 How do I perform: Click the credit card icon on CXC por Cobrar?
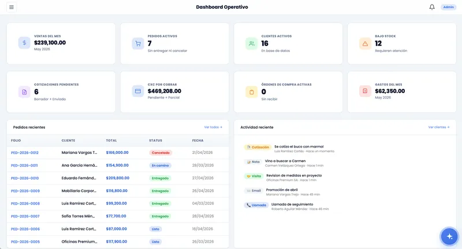click(x=138, y=91)
